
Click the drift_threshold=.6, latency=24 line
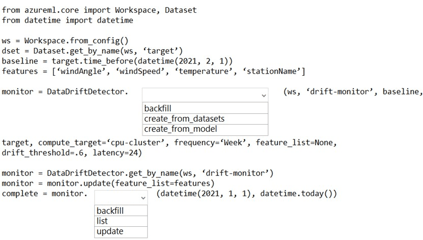click(72, 153)
